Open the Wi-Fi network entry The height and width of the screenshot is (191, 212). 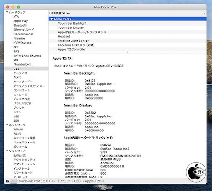click(17, 134)
